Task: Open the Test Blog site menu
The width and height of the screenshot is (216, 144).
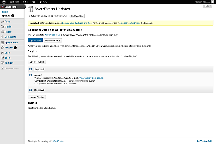Action: tap(14, 2)
